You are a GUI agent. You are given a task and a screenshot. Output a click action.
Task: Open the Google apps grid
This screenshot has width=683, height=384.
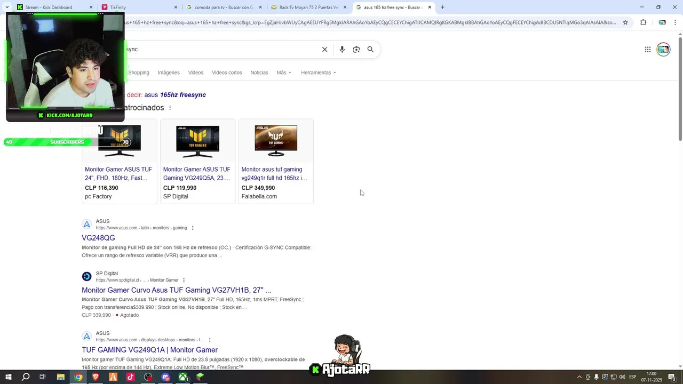[647, 50]
